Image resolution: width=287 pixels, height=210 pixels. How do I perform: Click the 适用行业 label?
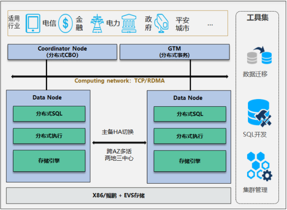click(14, 22)
